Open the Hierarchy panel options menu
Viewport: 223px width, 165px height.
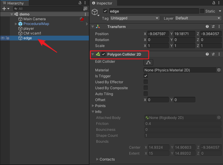[85, 3]
